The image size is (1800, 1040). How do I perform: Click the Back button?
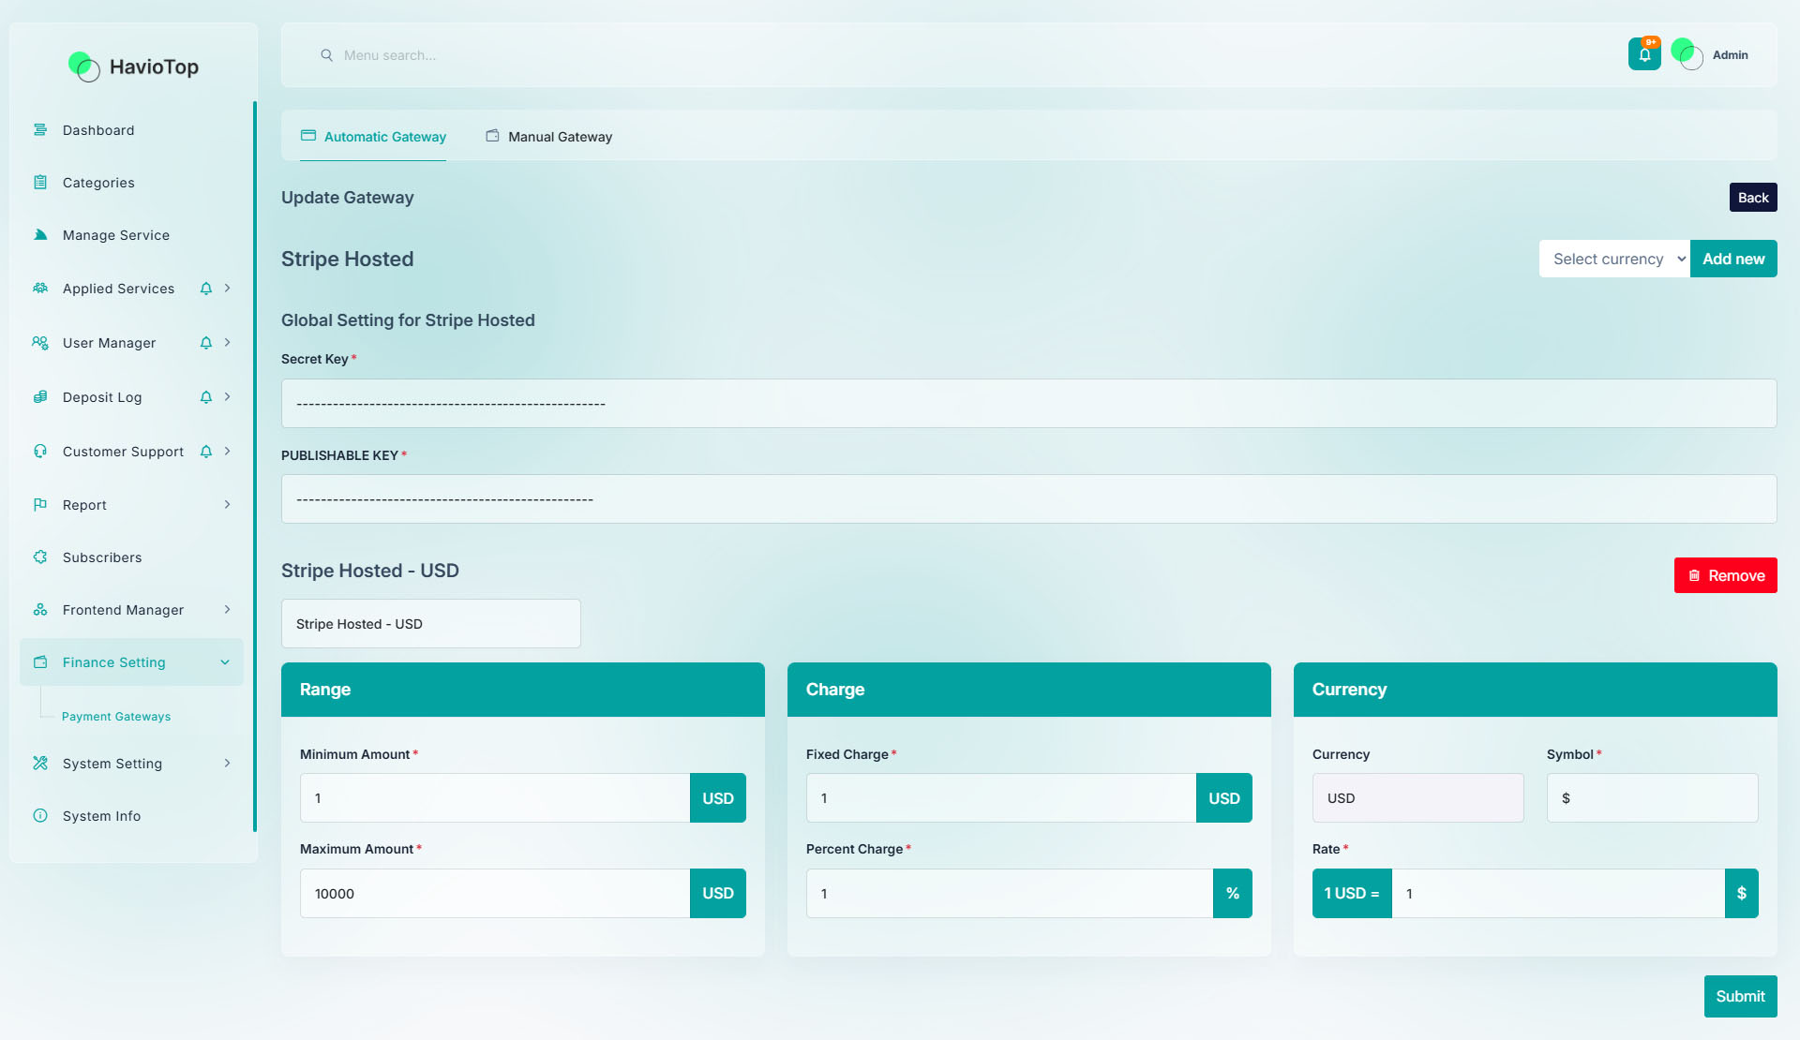(x=1753, y=198)
